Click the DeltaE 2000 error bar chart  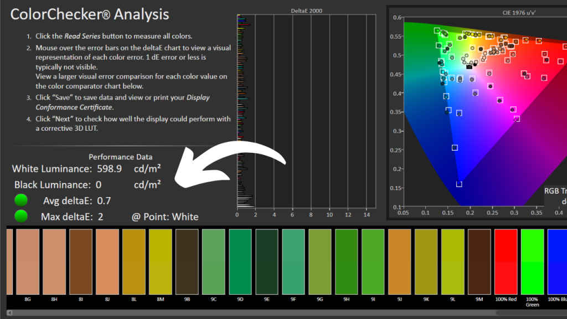307,111
